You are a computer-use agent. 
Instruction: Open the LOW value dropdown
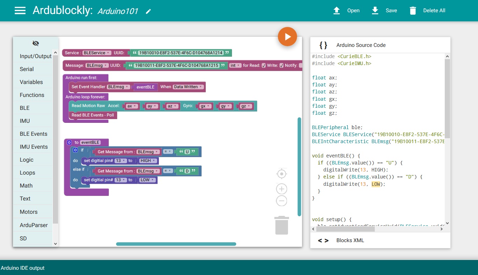point(147,180)
